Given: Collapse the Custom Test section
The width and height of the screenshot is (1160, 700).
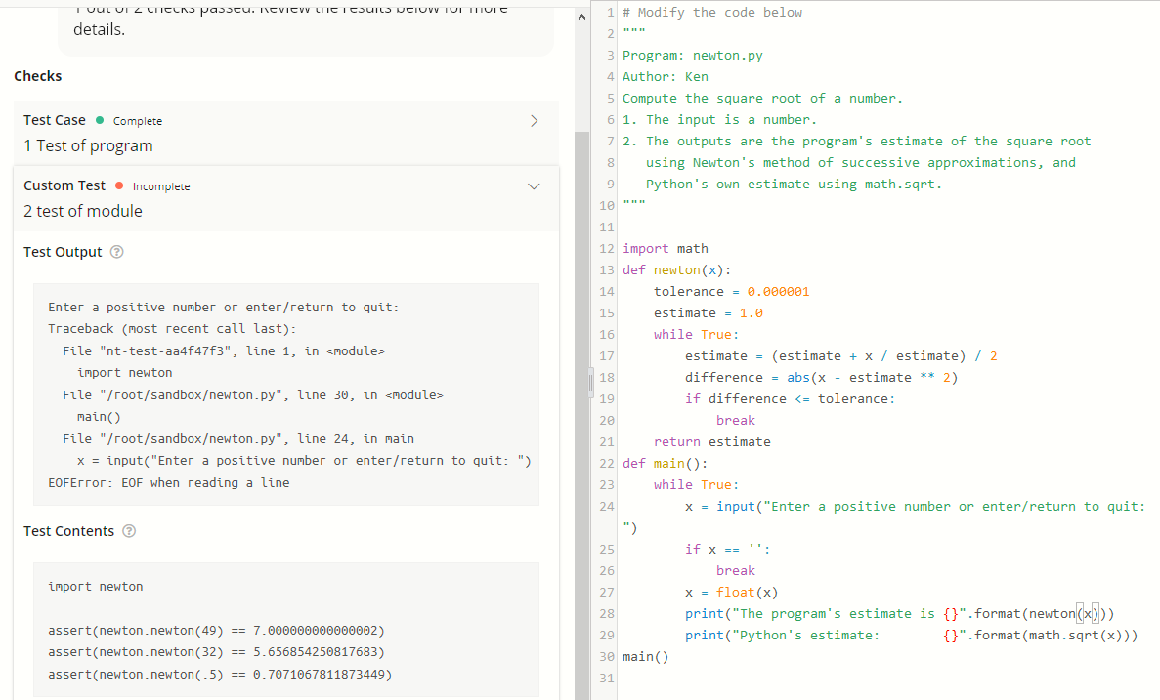Looking at the screenshot, I should tap(534, 185).
